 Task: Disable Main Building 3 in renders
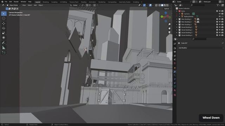(223, 24)
